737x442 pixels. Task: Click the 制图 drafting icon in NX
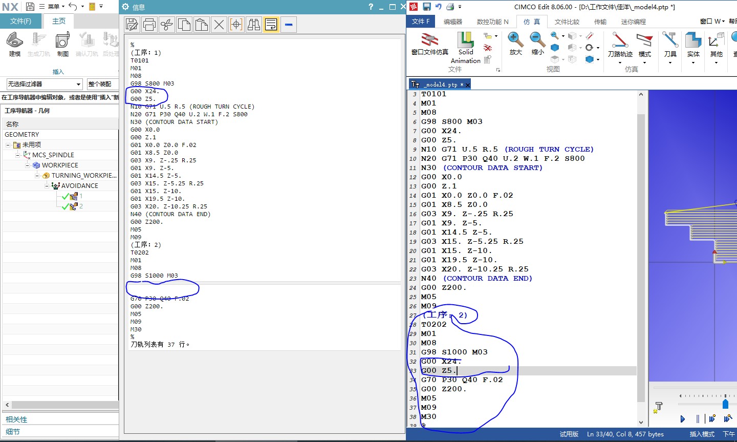(62, 44)
